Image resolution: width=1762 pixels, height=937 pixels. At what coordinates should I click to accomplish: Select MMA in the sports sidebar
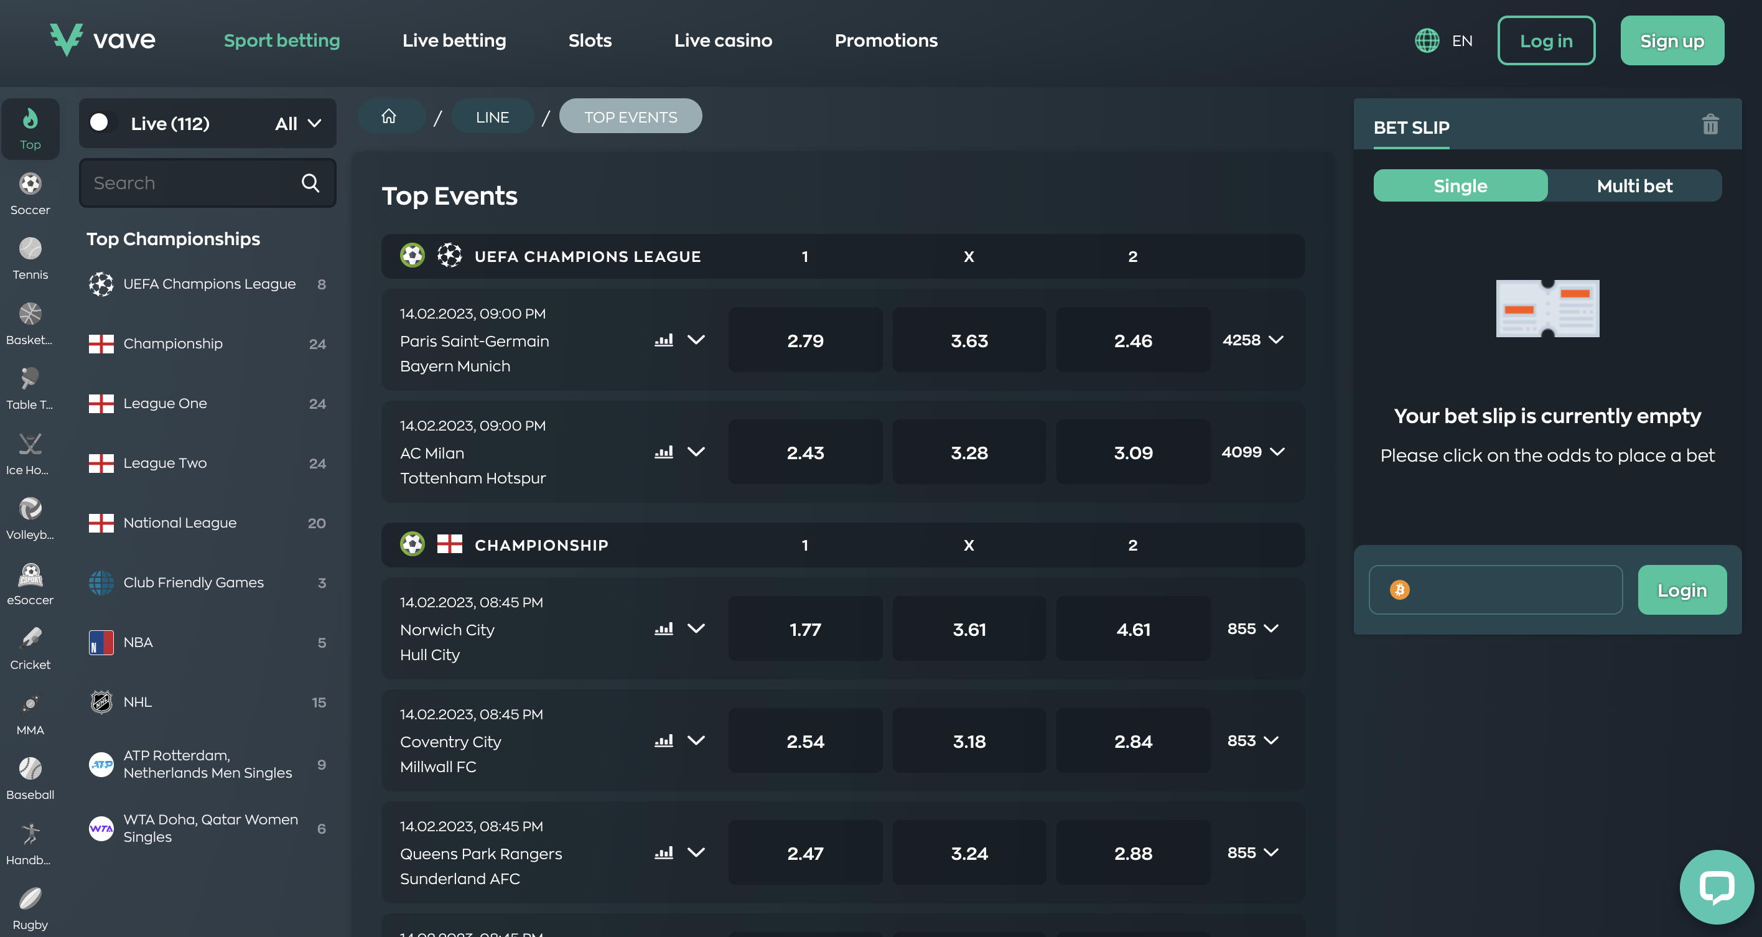click(x=30, y=714)
